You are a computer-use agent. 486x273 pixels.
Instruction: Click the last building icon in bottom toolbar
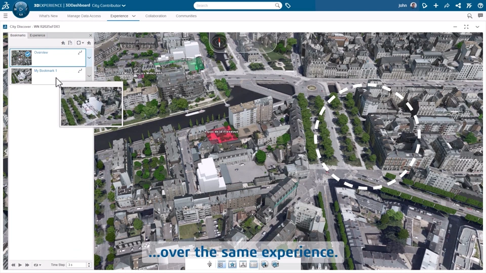coord(275,264)
